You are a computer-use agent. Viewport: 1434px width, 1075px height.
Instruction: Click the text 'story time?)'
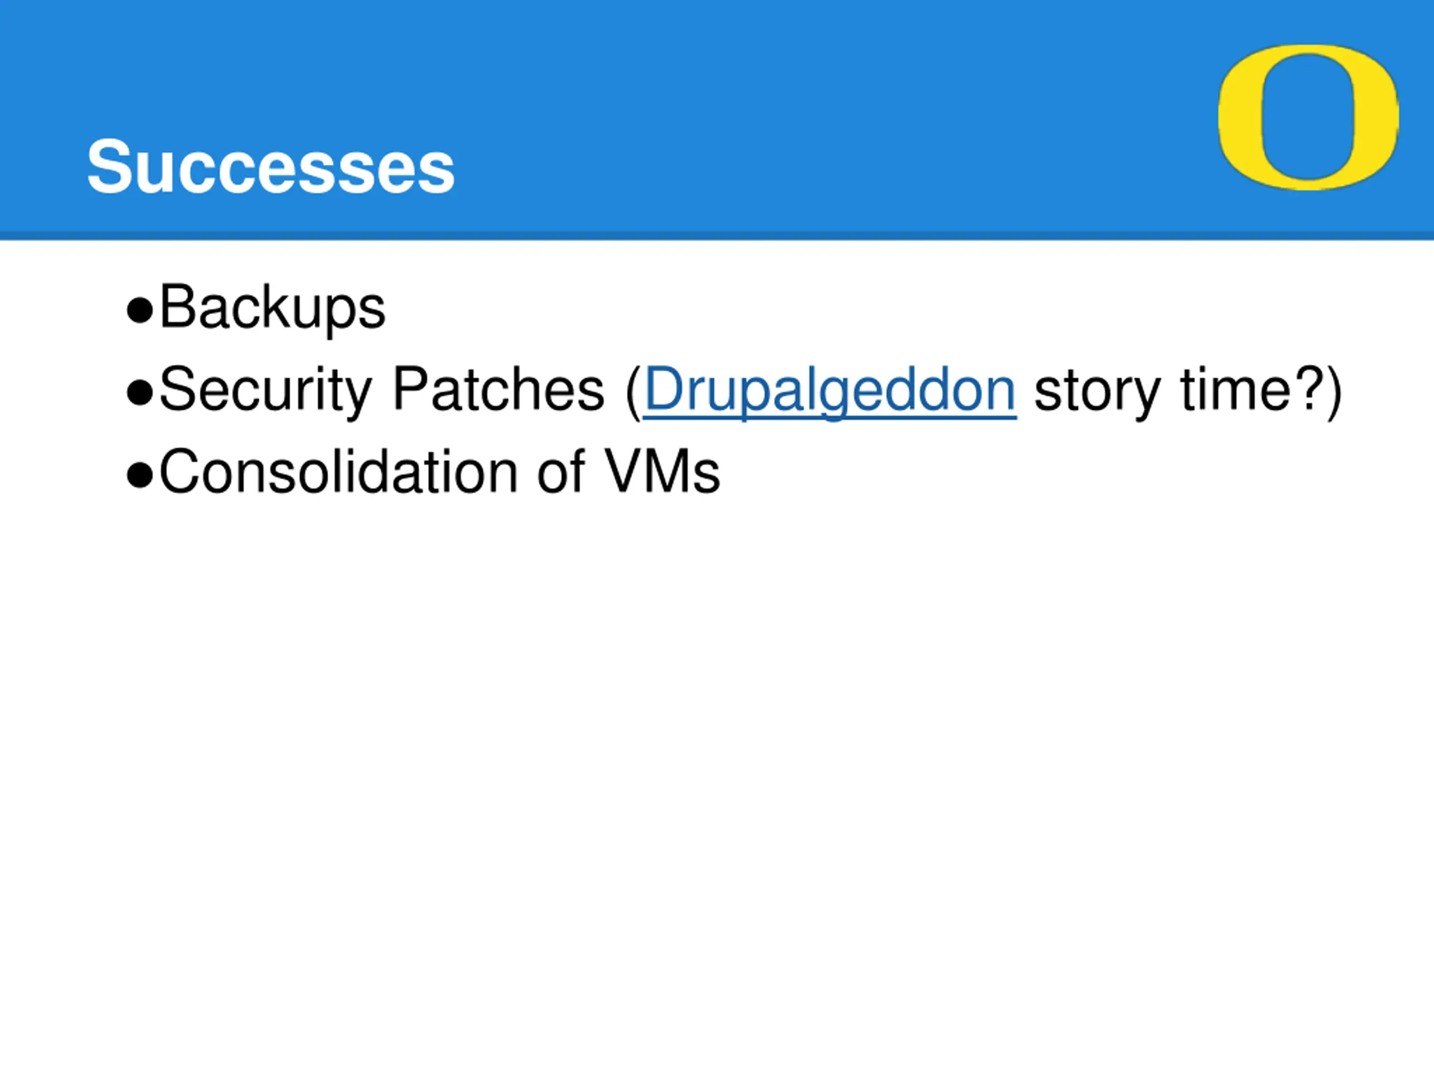coord(1188,390)
